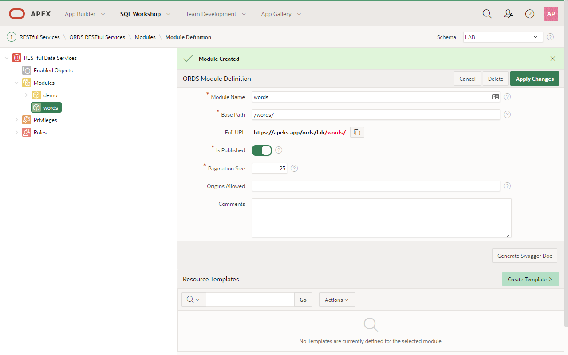Focus the Base Path input field

tap(376, 114)
